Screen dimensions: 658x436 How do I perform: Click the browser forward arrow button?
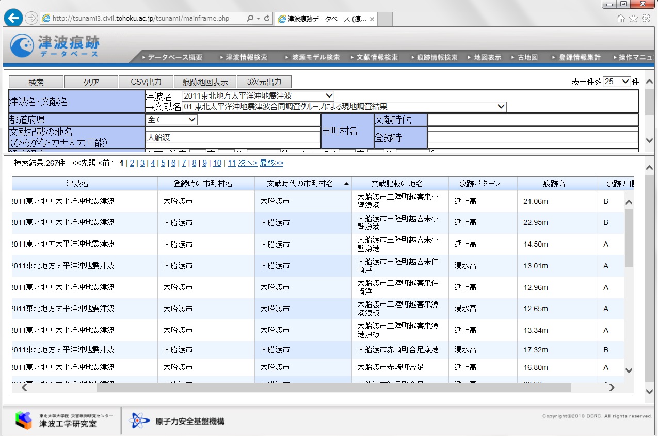coord(31,18)
